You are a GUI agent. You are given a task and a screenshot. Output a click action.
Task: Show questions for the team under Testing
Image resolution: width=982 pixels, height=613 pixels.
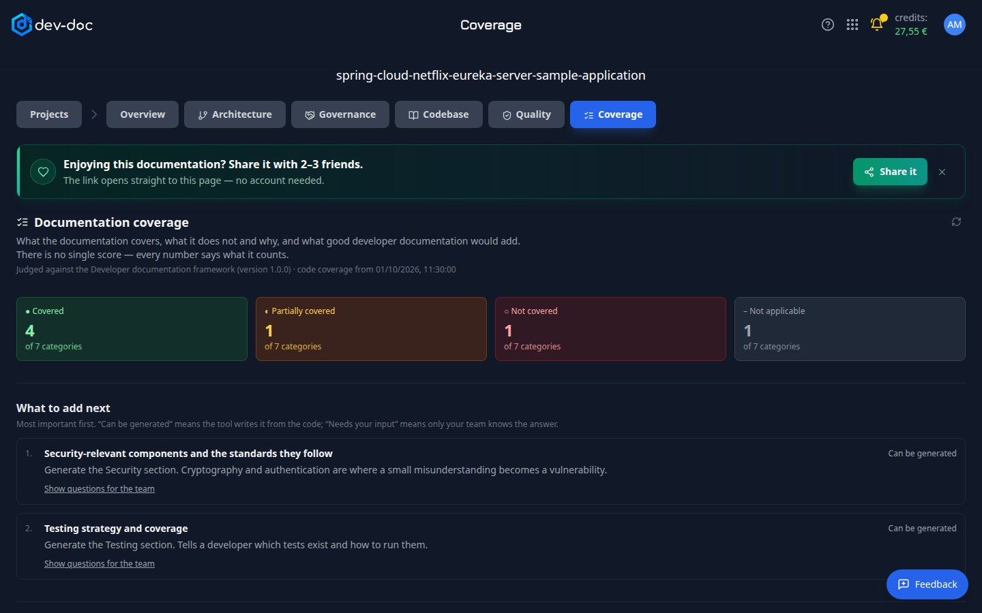pyautogui.click(x=100, y=564)
